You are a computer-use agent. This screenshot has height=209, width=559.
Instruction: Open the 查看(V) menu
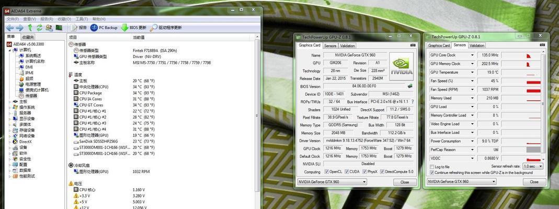[30, 19]
